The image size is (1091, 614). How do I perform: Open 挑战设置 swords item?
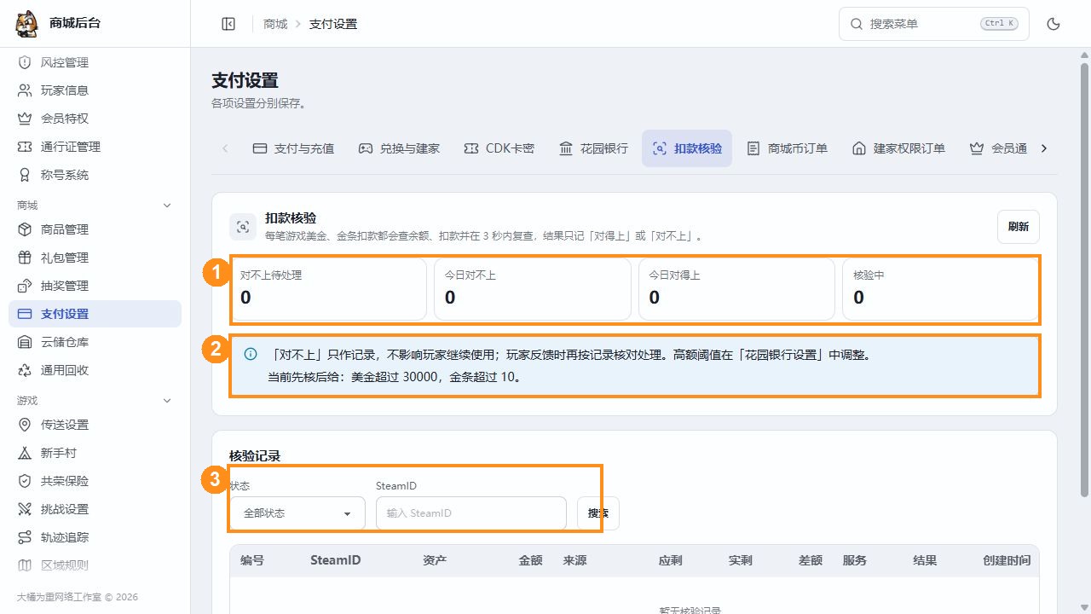point(95,509)
